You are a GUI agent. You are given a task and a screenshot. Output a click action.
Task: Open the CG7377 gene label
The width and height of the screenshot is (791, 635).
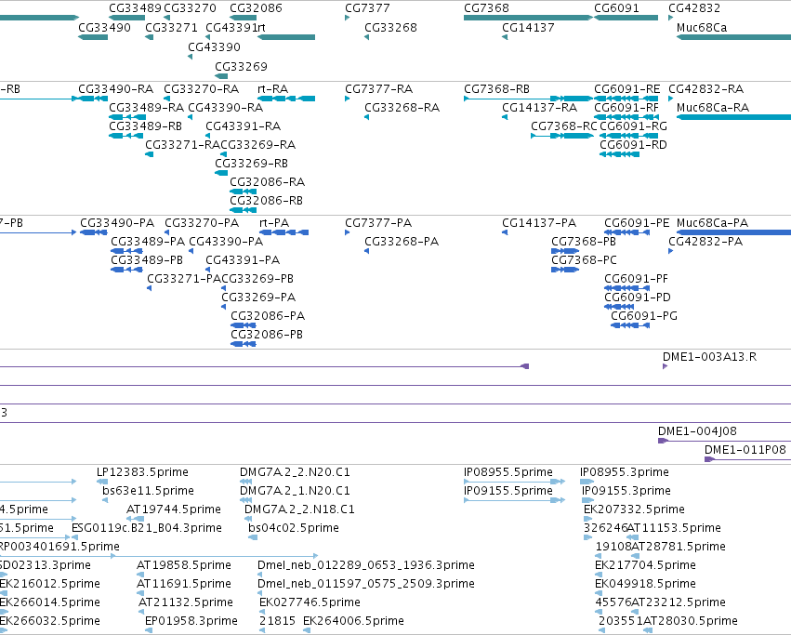pyautogui.click(x=367, y=8)
